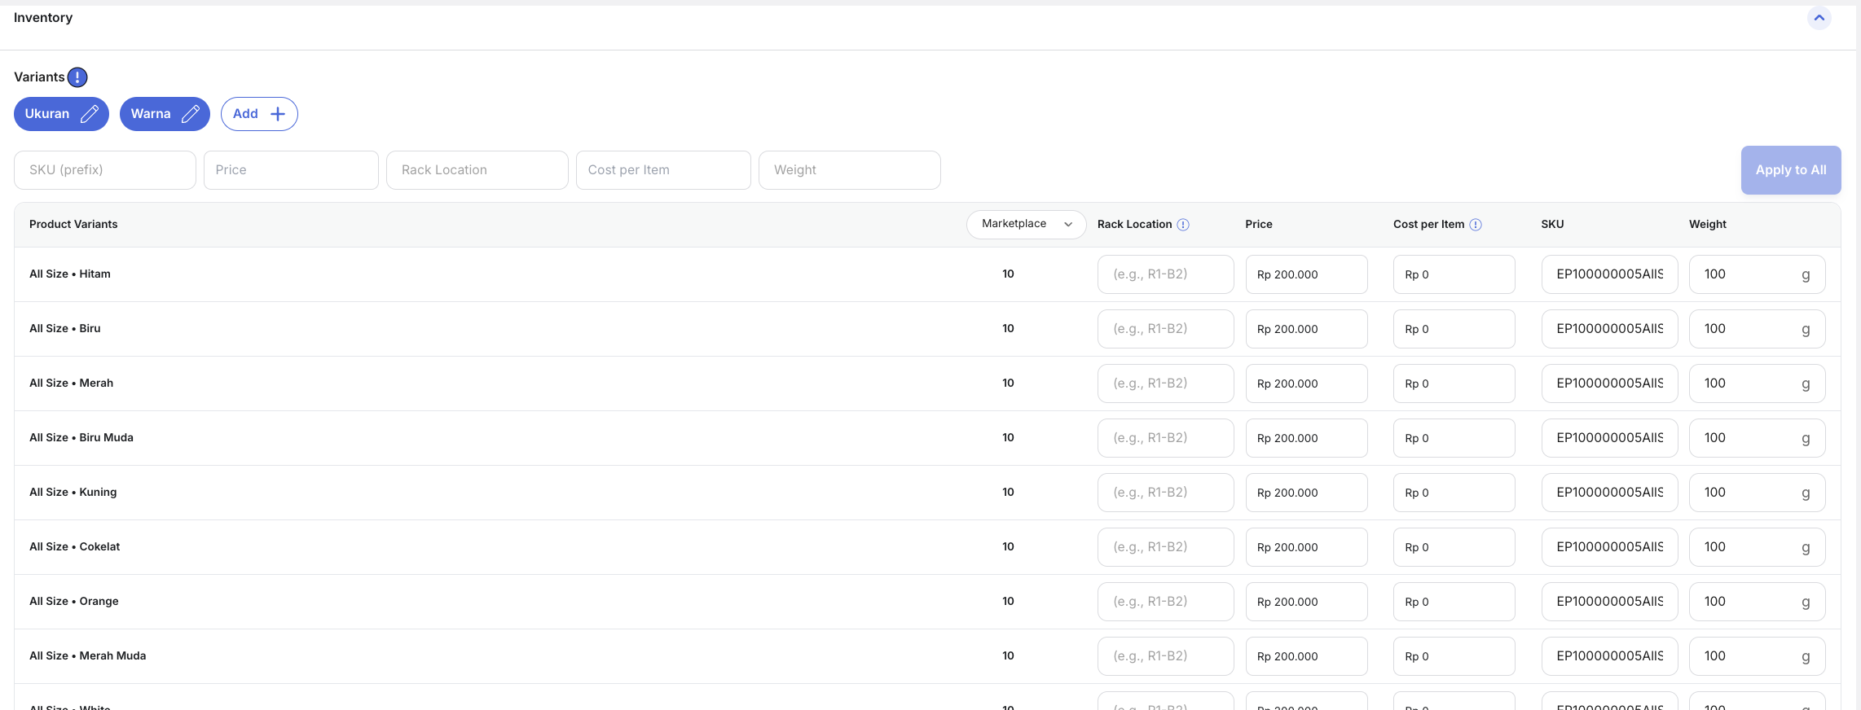The image size is (1861, 710).
Task: Click price field for Merah Muda row
Action: point(1307,656)
